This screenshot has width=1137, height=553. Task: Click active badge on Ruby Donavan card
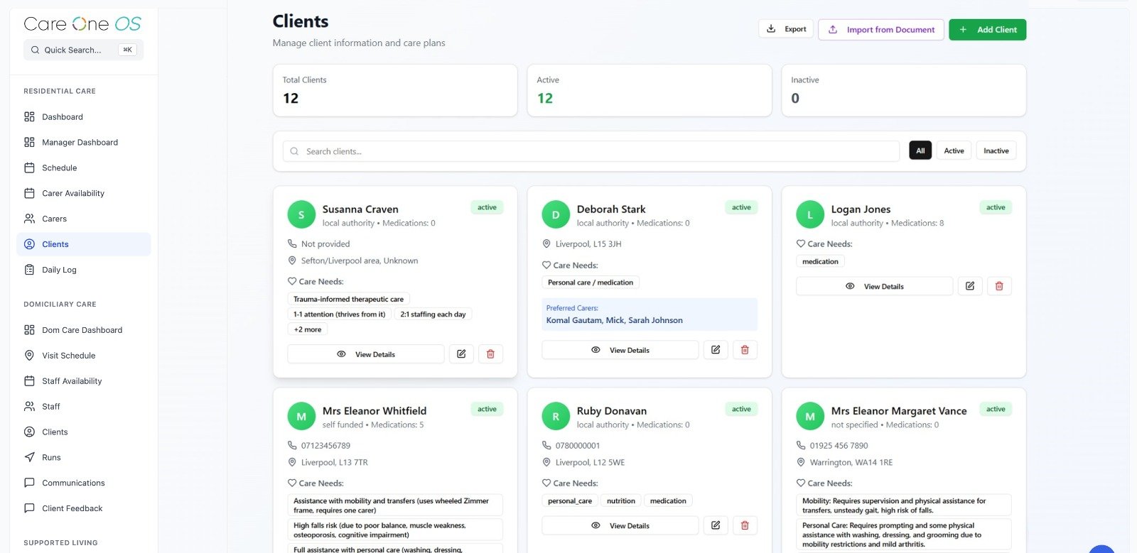pyautogui.click(x=741, y=409)
